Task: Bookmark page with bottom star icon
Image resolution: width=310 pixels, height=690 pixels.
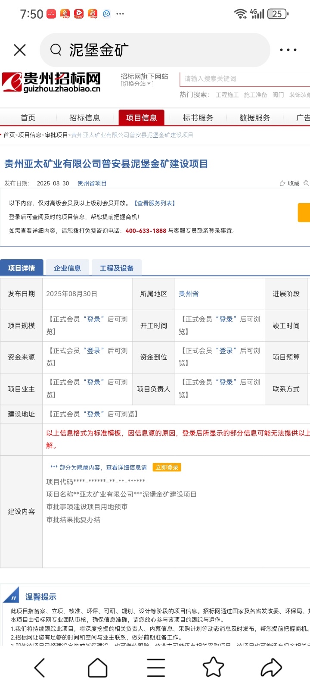Action: pos(213,667)
